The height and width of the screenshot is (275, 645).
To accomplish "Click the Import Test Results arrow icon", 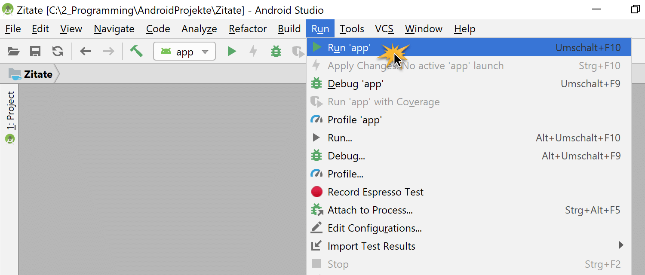I will coord(316,246).
